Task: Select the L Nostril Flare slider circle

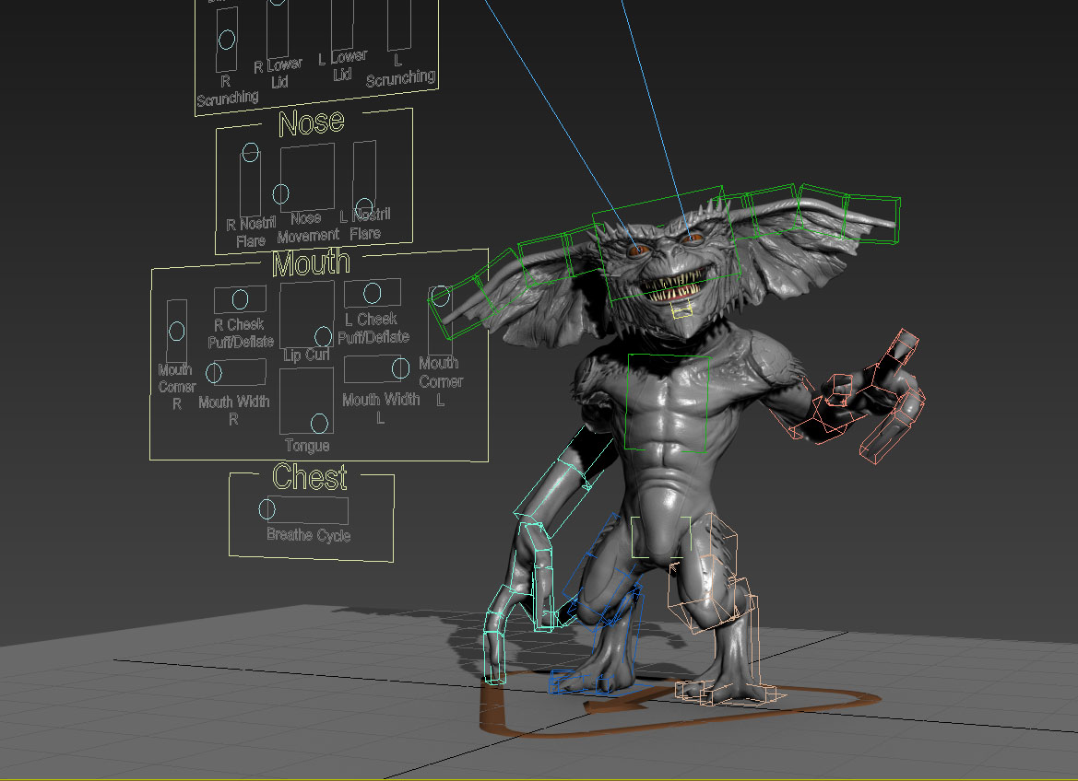Action: coord(364,207)
